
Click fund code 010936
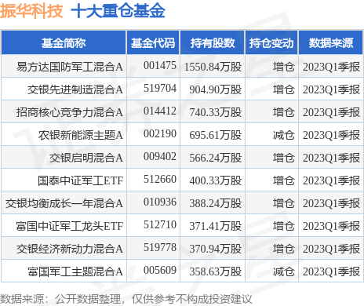[x=160, y=202]
